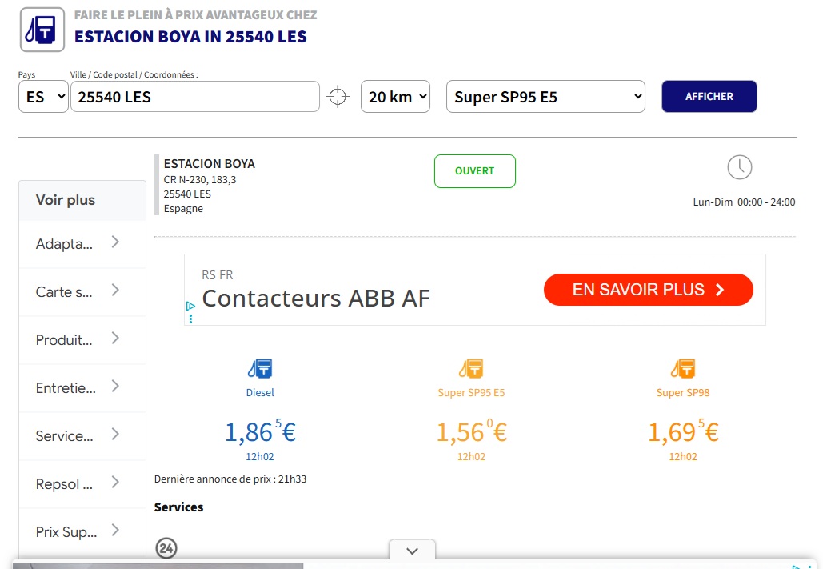The width and height of the screenshot is (823, 569).
Task: Click the opening hours clock icon
Action: 740,167
